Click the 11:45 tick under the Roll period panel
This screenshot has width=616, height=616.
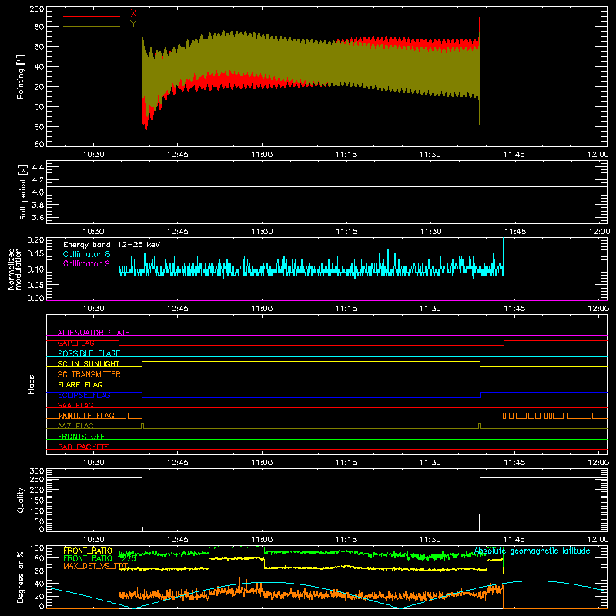click(x=515, y=232)
